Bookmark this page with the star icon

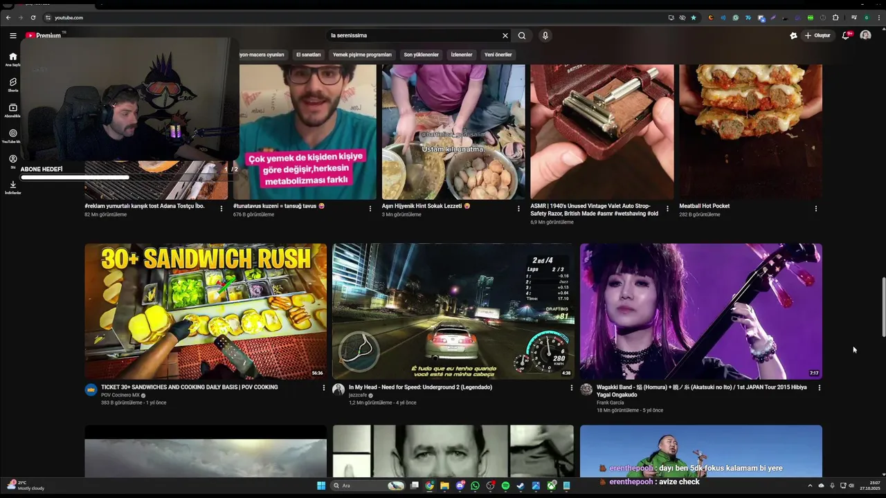[694, 17]
